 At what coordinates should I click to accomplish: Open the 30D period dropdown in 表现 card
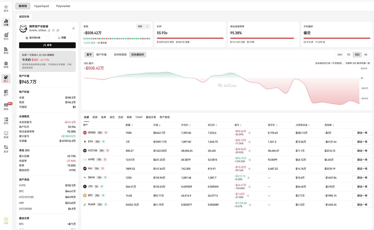[x=143, y=26]
